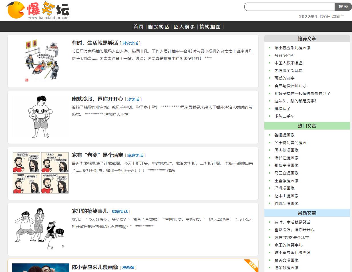Viewport: 352px width, 272px height.
Task: Click the 爆笑坛 site logo
Action: pos(38,10)
